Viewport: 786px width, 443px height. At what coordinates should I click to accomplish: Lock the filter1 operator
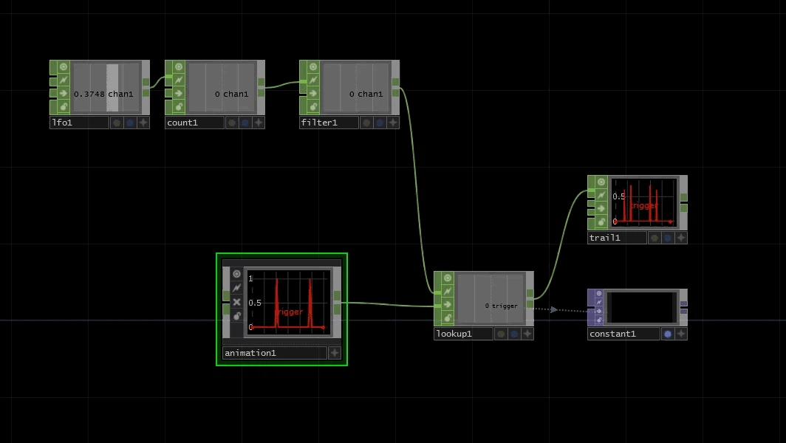[x=313, y=107]
